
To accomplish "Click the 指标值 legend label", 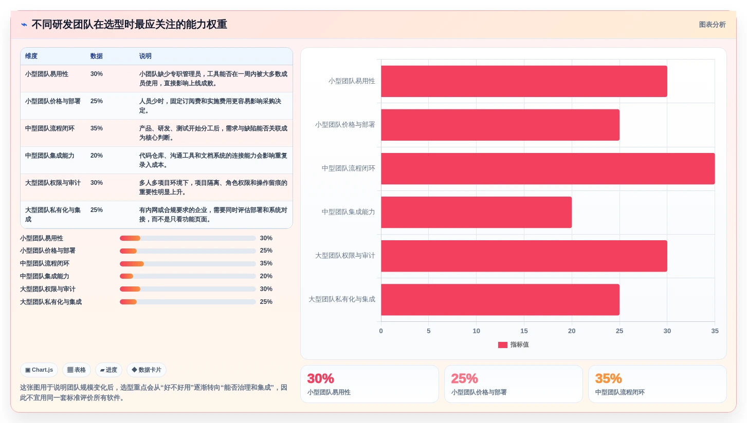I will click(x=520, y=345).
